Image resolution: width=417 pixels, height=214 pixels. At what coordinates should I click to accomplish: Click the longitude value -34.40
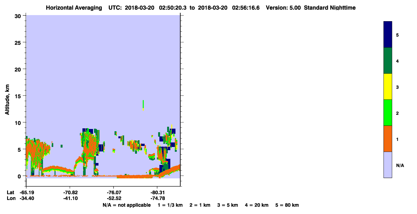click(x=27, y=198)
